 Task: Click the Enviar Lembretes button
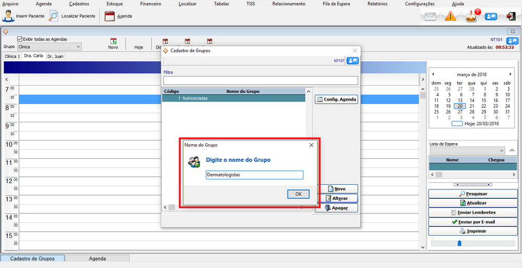point(473,212)
